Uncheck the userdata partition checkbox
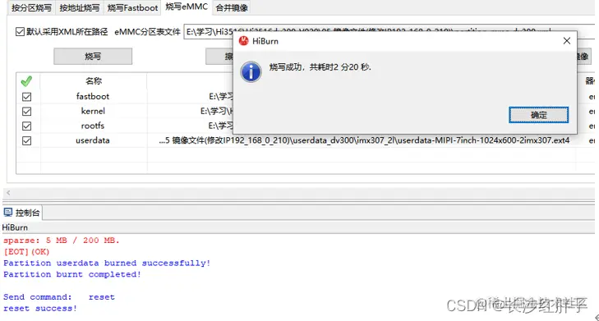This screenshot has width=599, height=321. tap(27, 141)
